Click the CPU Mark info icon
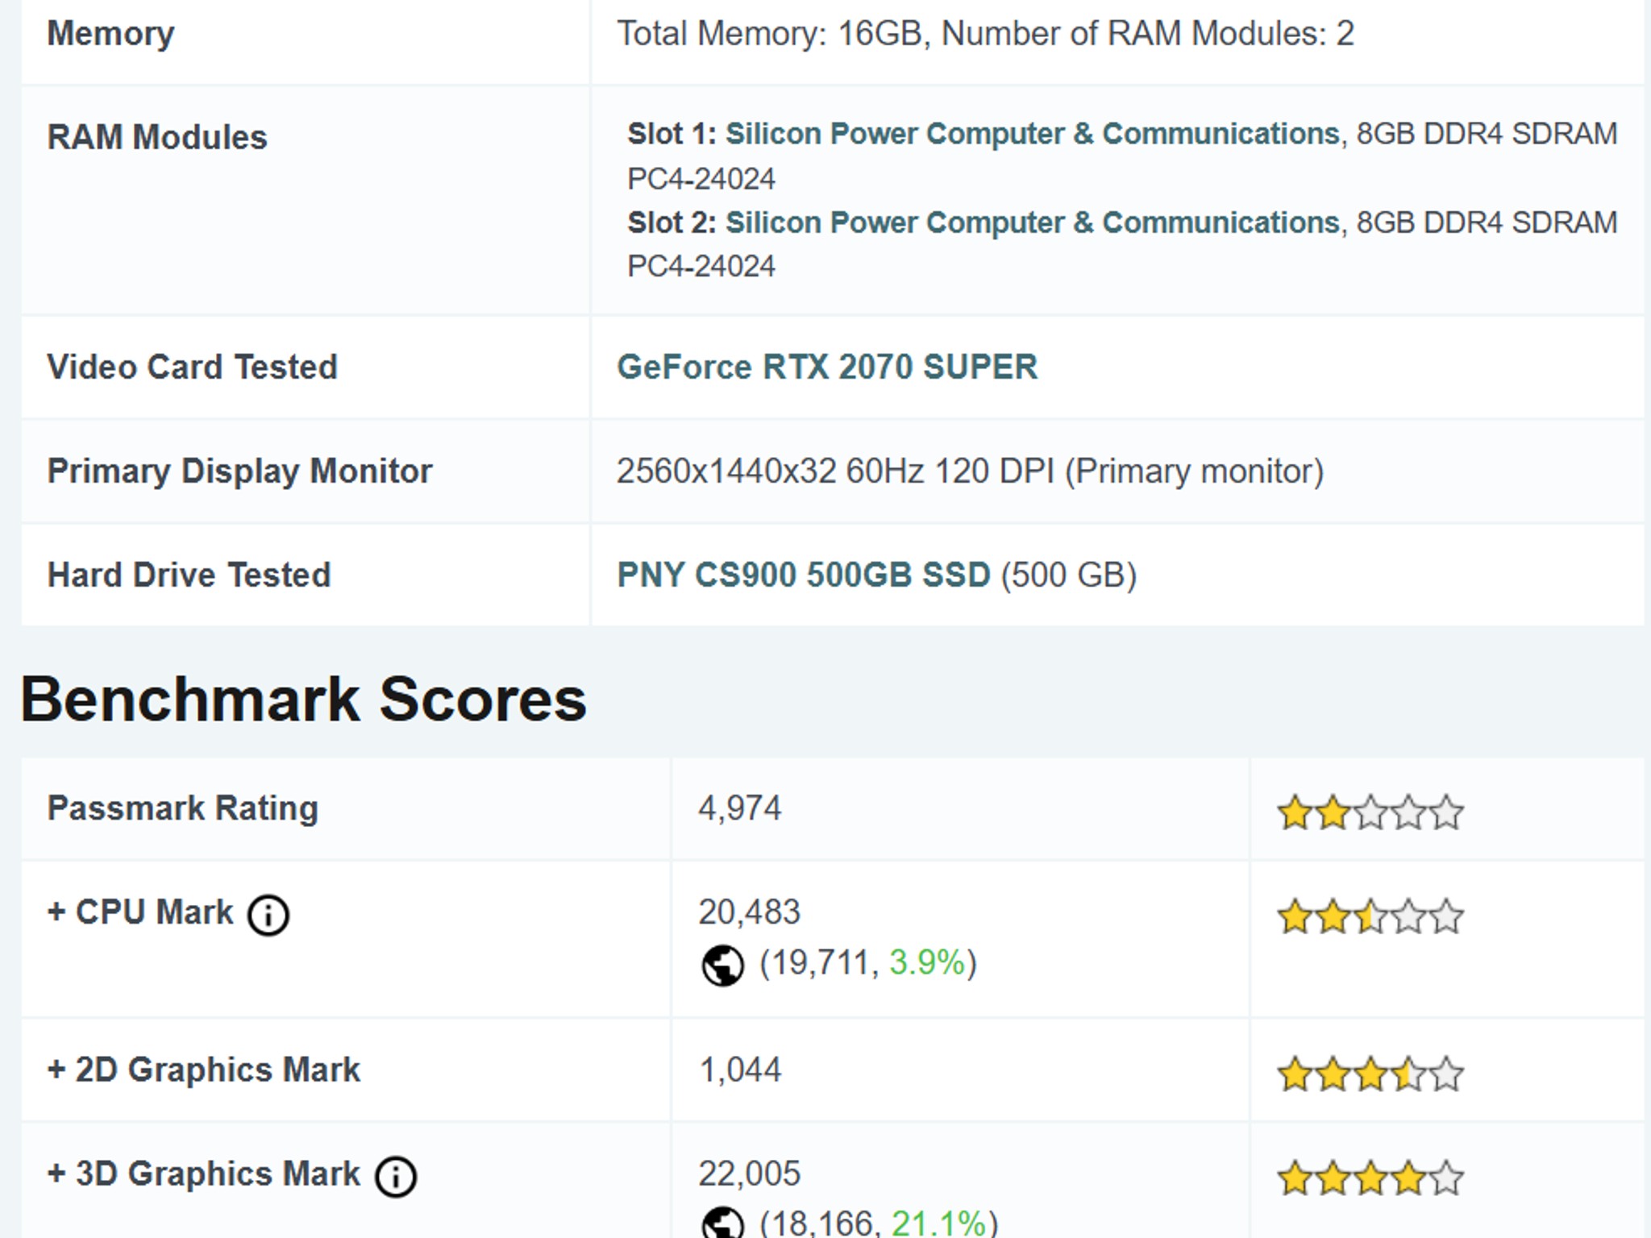1651x1238 pixels. [268, 916]
